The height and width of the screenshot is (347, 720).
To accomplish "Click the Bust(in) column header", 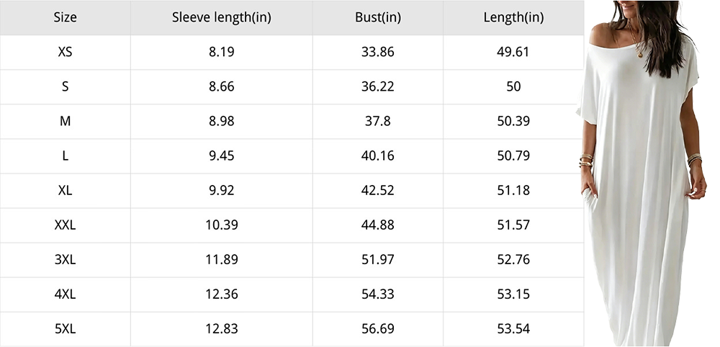I will click(378, 17).
